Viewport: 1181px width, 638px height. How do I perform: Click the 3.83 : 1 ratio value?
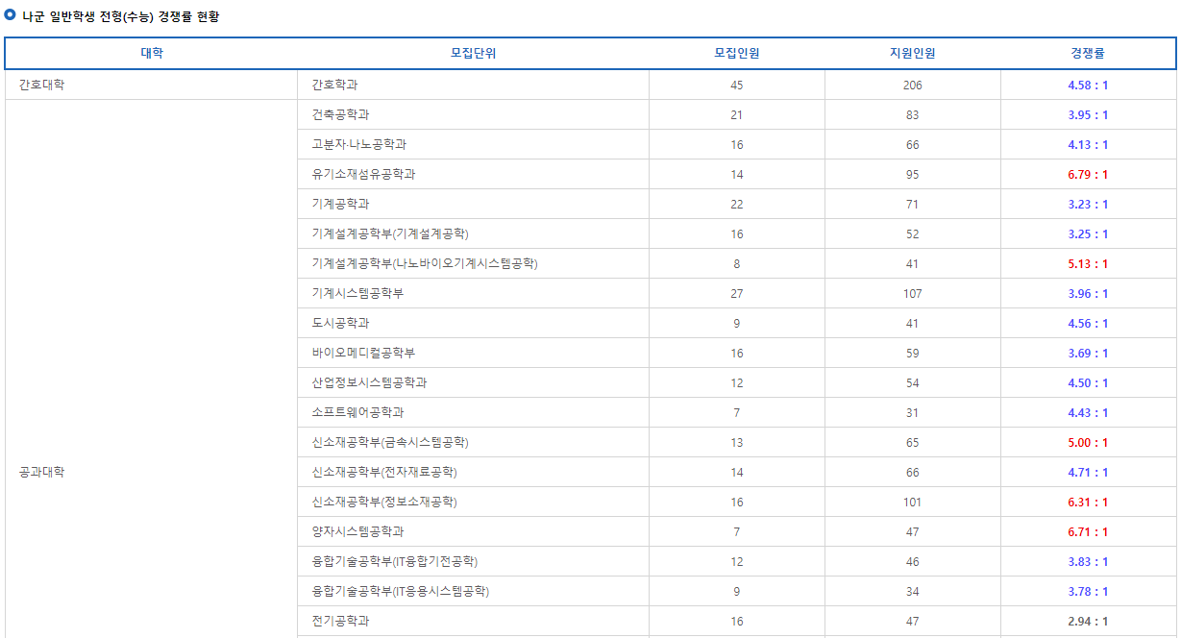coord(1088,562)
